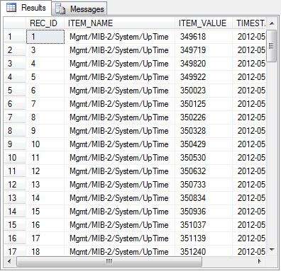The width and height of the screenshot is (281, 271).
Task: Click ITEM_VALUE cell 350023
Action: pyautogui.click(x=204, y=91)
